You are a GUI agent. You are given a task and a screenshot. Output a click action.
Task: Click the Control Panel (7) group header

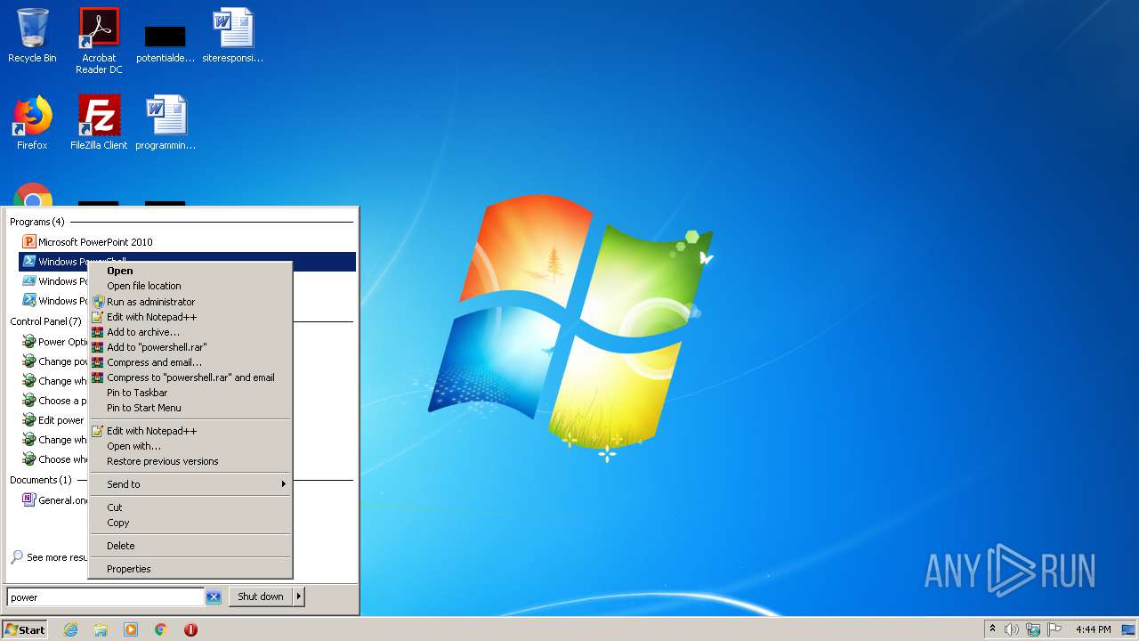coord(45,321)
